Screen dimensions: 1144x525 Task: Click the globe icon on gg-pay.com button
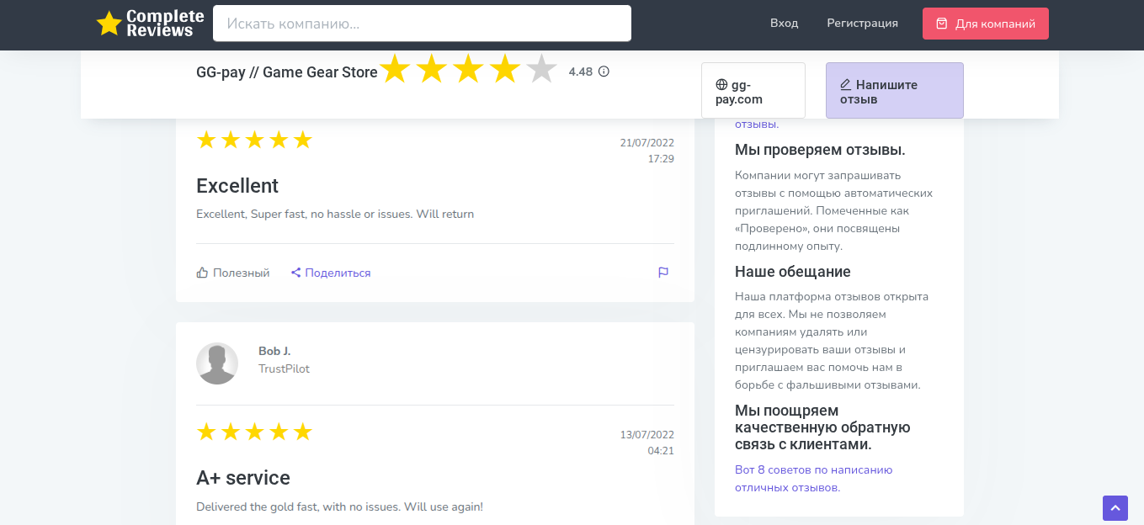pos(721,85)
